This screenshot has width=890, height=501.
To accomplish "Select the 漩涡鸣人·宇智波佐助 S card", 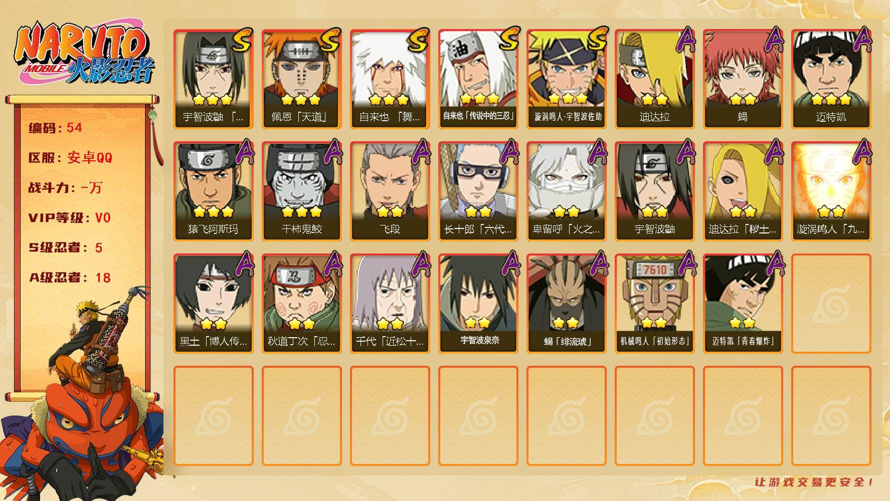I will click(x=566, y=79).
